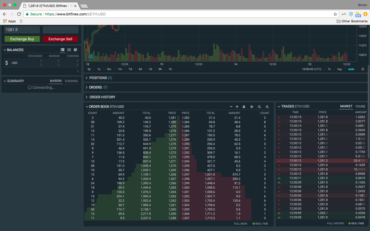Set chart range to 1d

150,69
